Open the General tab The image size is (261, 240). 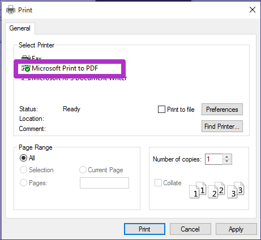(20, 28)
